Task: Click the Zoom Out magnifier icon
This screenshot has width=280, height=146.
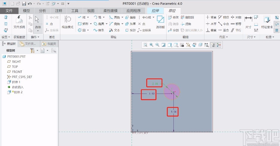Action: pos(157,45)
